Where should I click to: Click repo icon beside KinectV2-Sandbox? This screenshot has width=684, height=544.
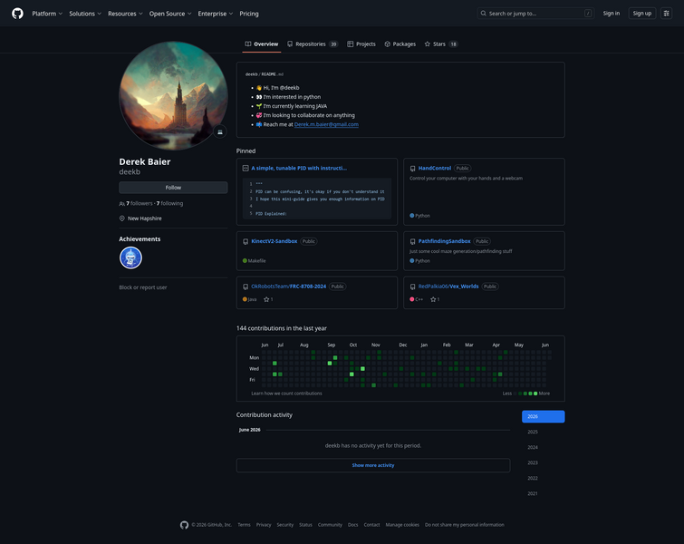[x=246, y=241]
